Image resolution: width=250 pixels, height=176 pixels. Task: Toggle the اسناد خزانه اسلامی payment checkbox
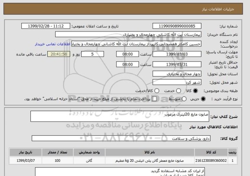pos(154,99)
